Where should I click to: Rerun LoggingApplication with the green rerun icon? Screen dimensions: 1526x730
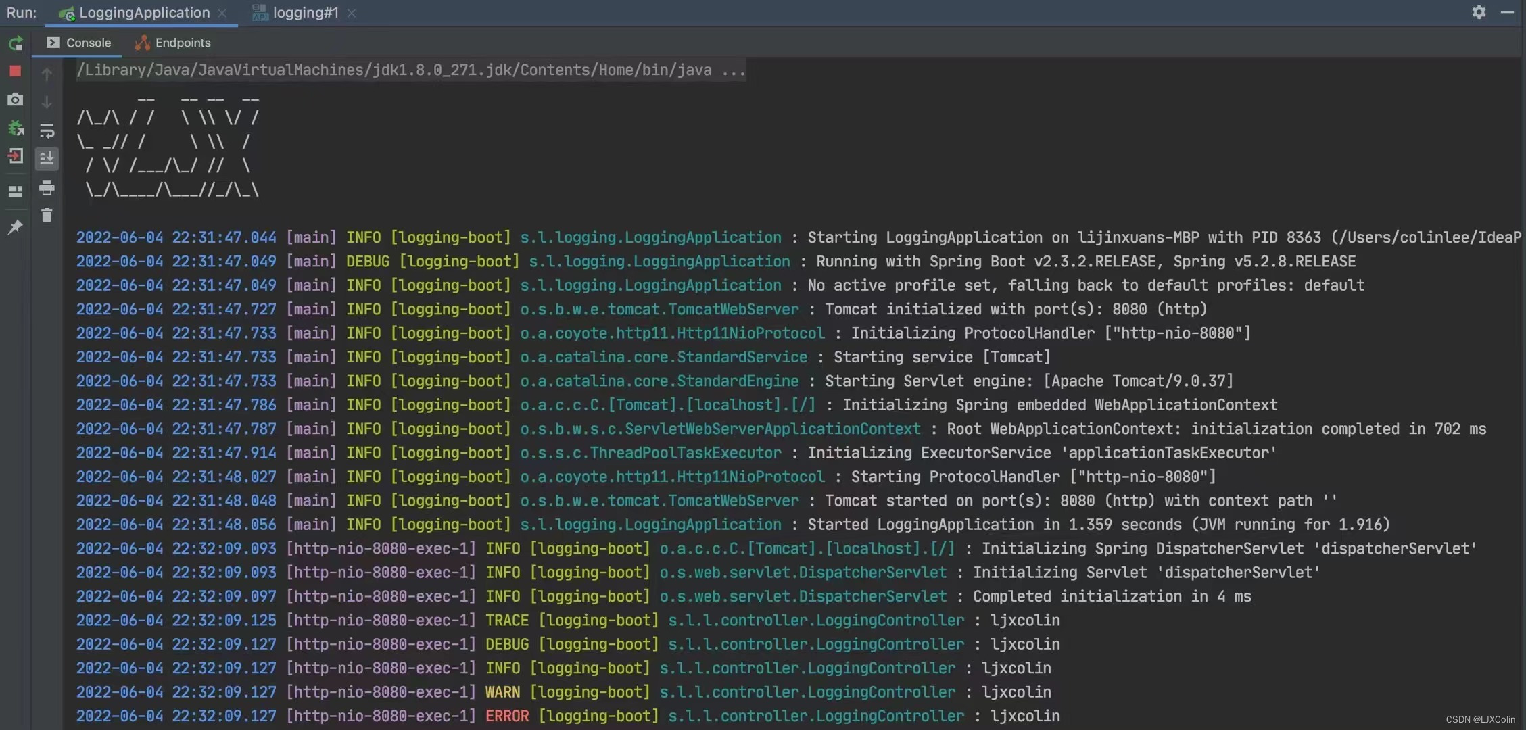tap(16, 43)
